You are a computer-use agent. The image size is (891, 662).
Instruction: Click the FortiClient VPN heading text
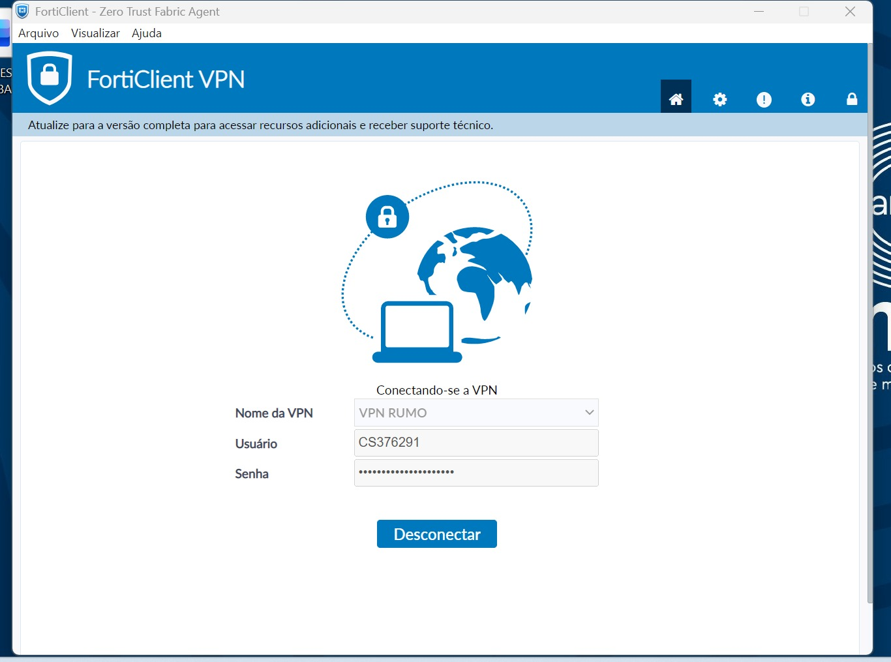coord(166,80)
